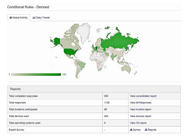185x137 pixels.
Task: Click the green map color scale bar
Action: click(x=36, y=75)
